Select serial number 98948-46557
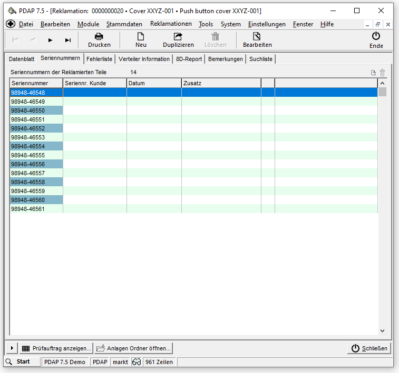This screenshot has width=399, height=373. tap(36, 173)
